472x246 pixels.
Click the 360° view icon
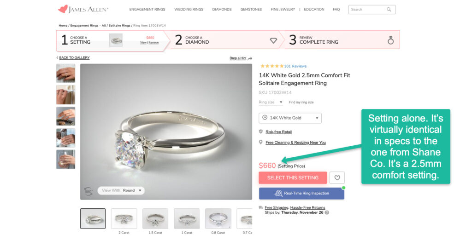[88, 191]
